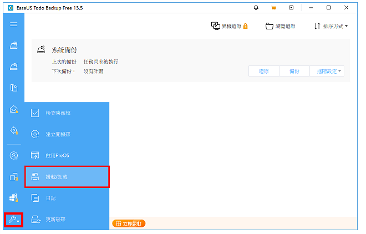Image resolution: width=366 pixels, height=234 pixels.
Task: Click the system backup task disk icon
Action: 42,49
